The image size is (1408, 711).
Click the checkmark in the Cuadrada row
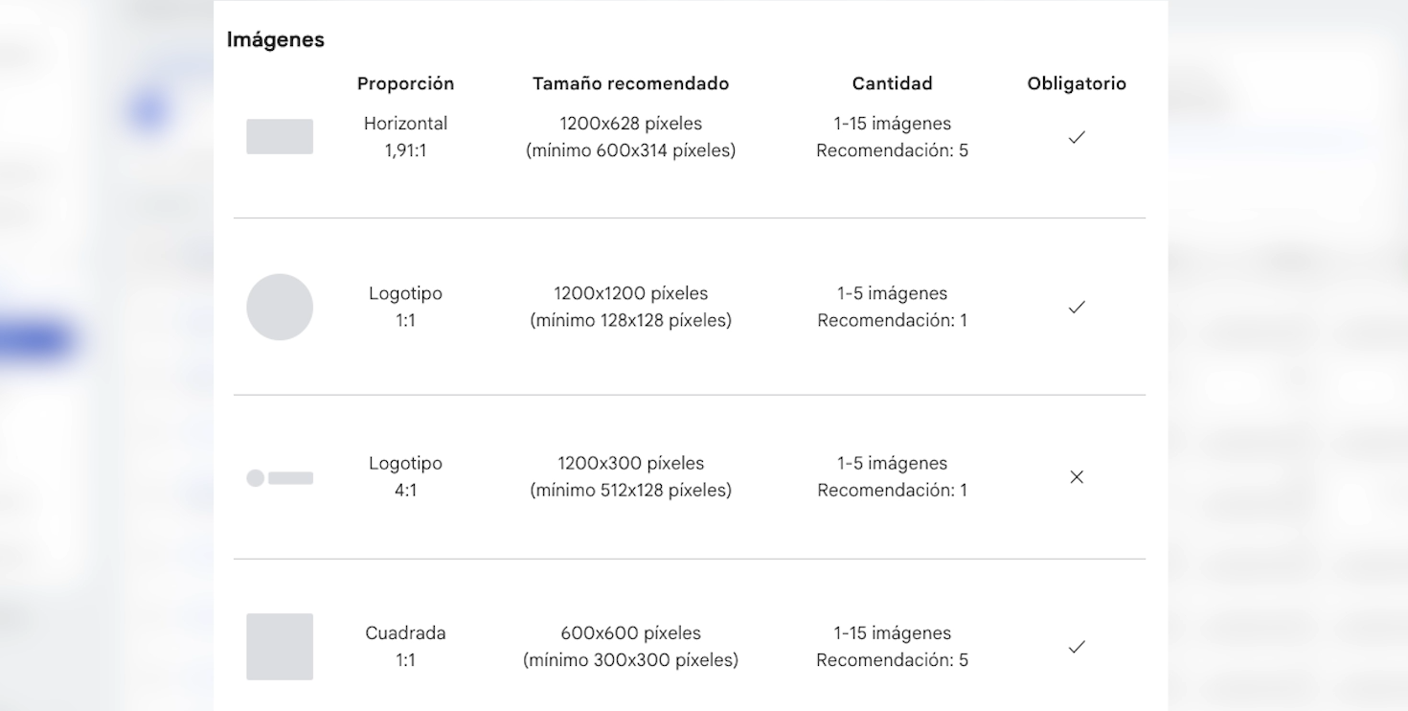tap(1077, 647)
